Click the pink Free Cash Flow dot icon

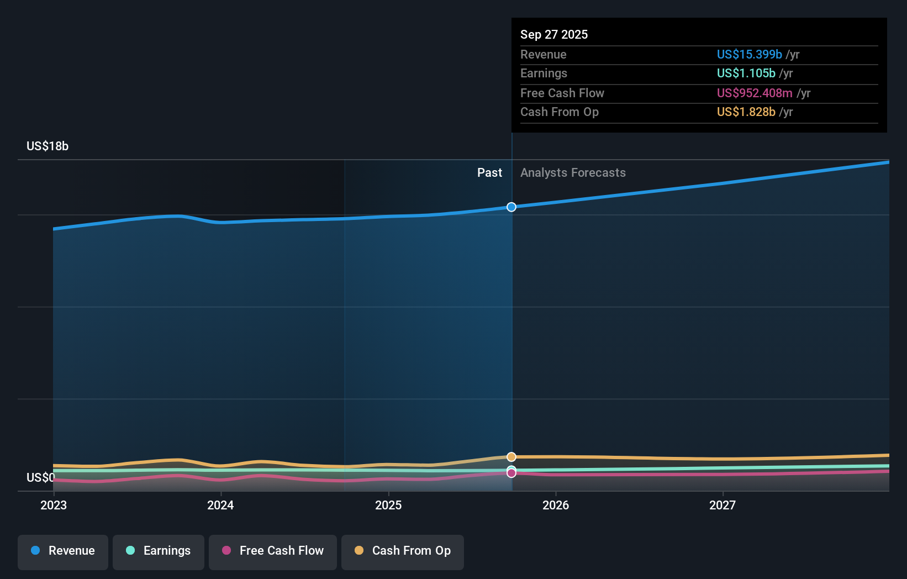coord(226,551)
